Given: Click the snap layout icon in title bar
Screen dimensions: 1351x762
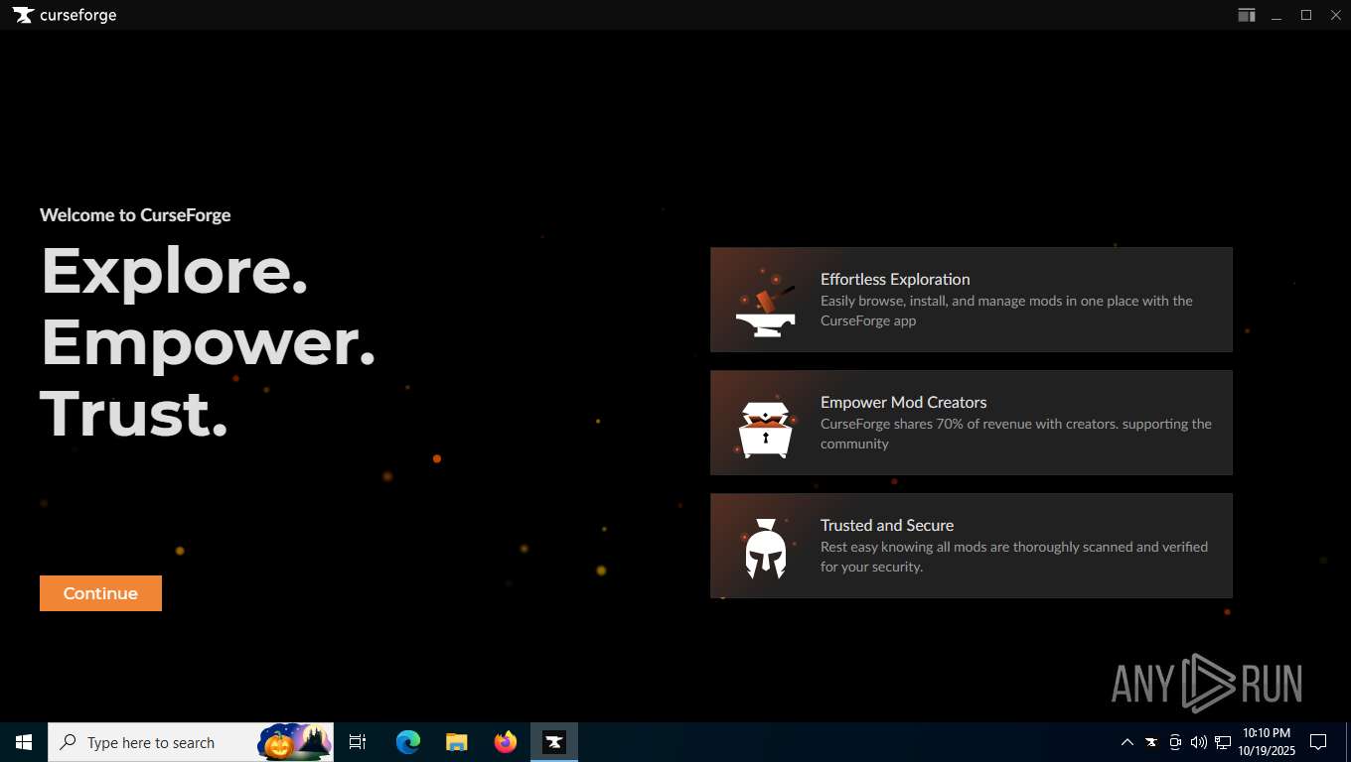Looking at the screenshot, I should coord(1246,15).
